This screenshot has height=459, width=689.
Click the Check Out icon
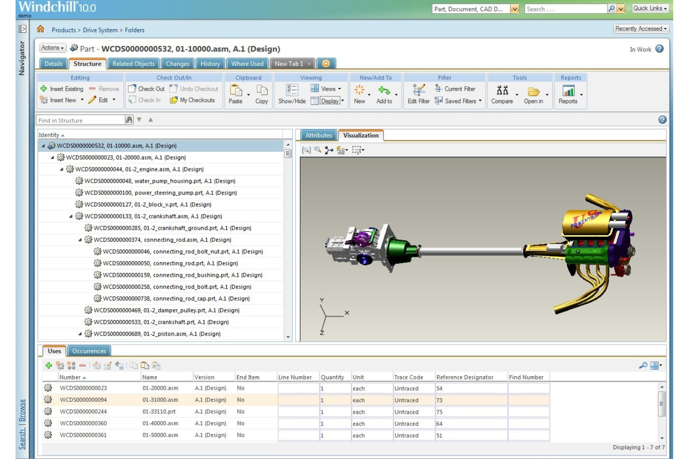pos(132,88)
